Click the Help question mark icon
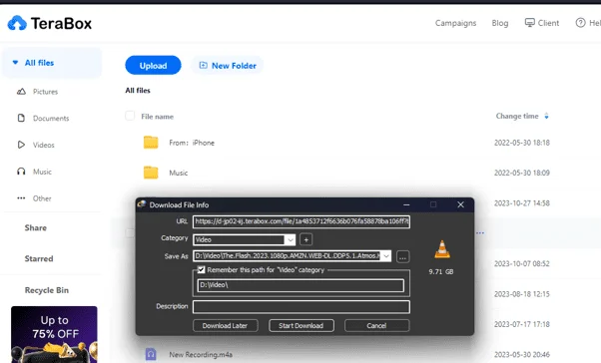Image resolution: width=601 pixels, height=363 pixels. click(x=580, y=23)
